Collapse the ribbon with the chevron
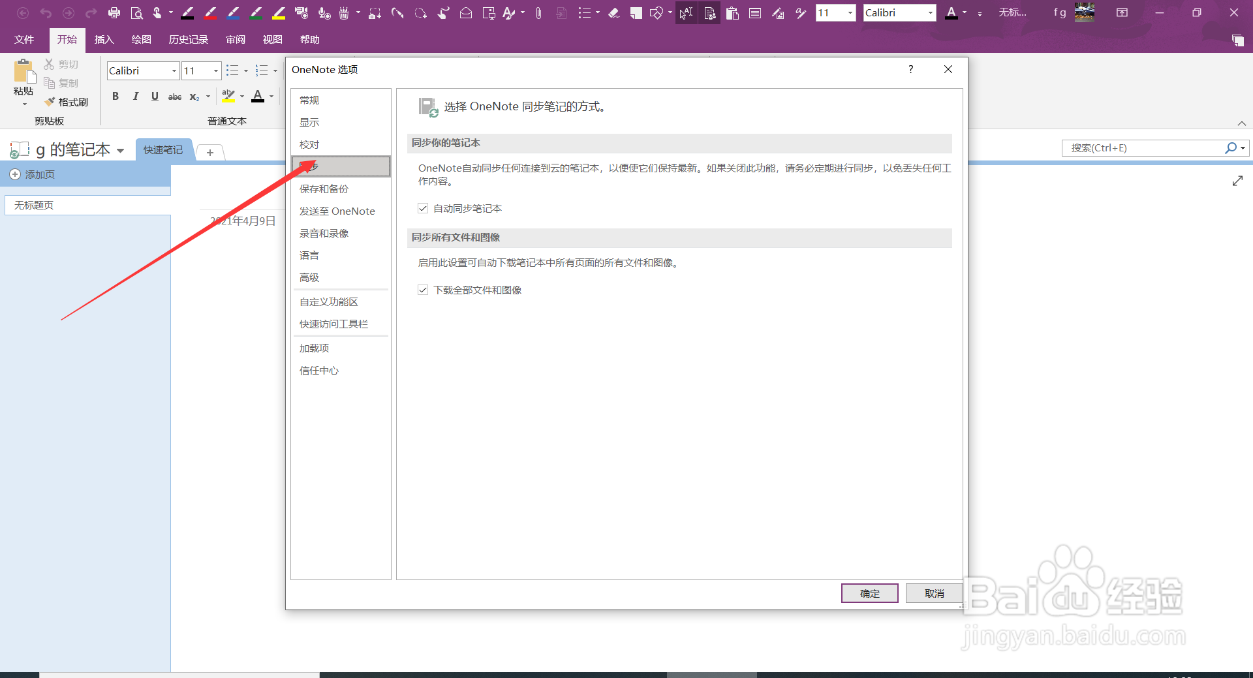Screen dimensions: 1253x678 point(1242,123)
